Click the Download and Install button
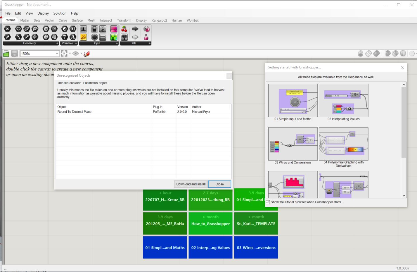Image resolution: width=417 pixels, height=272 pixels. 191,184
